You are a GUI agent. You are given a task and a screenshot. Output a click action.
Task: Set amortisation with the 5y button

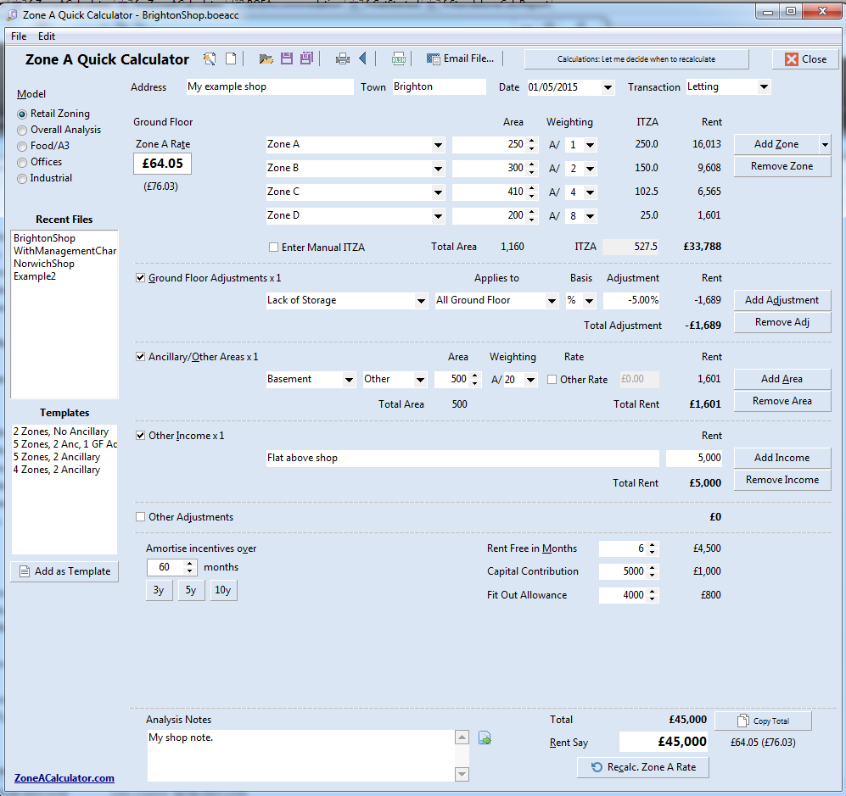(191, 590)
